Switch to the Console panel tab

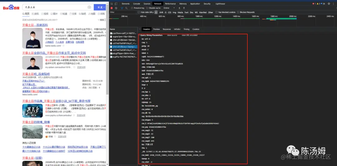tap(136, 4)
